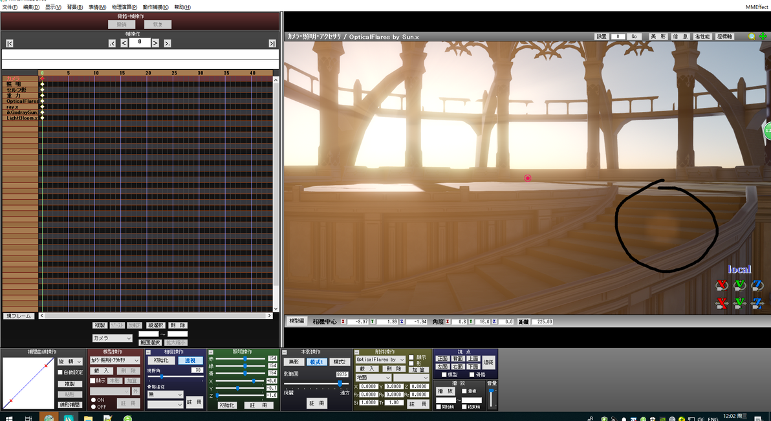Click the 模式2 shadow mode button

tap(339, 362)
